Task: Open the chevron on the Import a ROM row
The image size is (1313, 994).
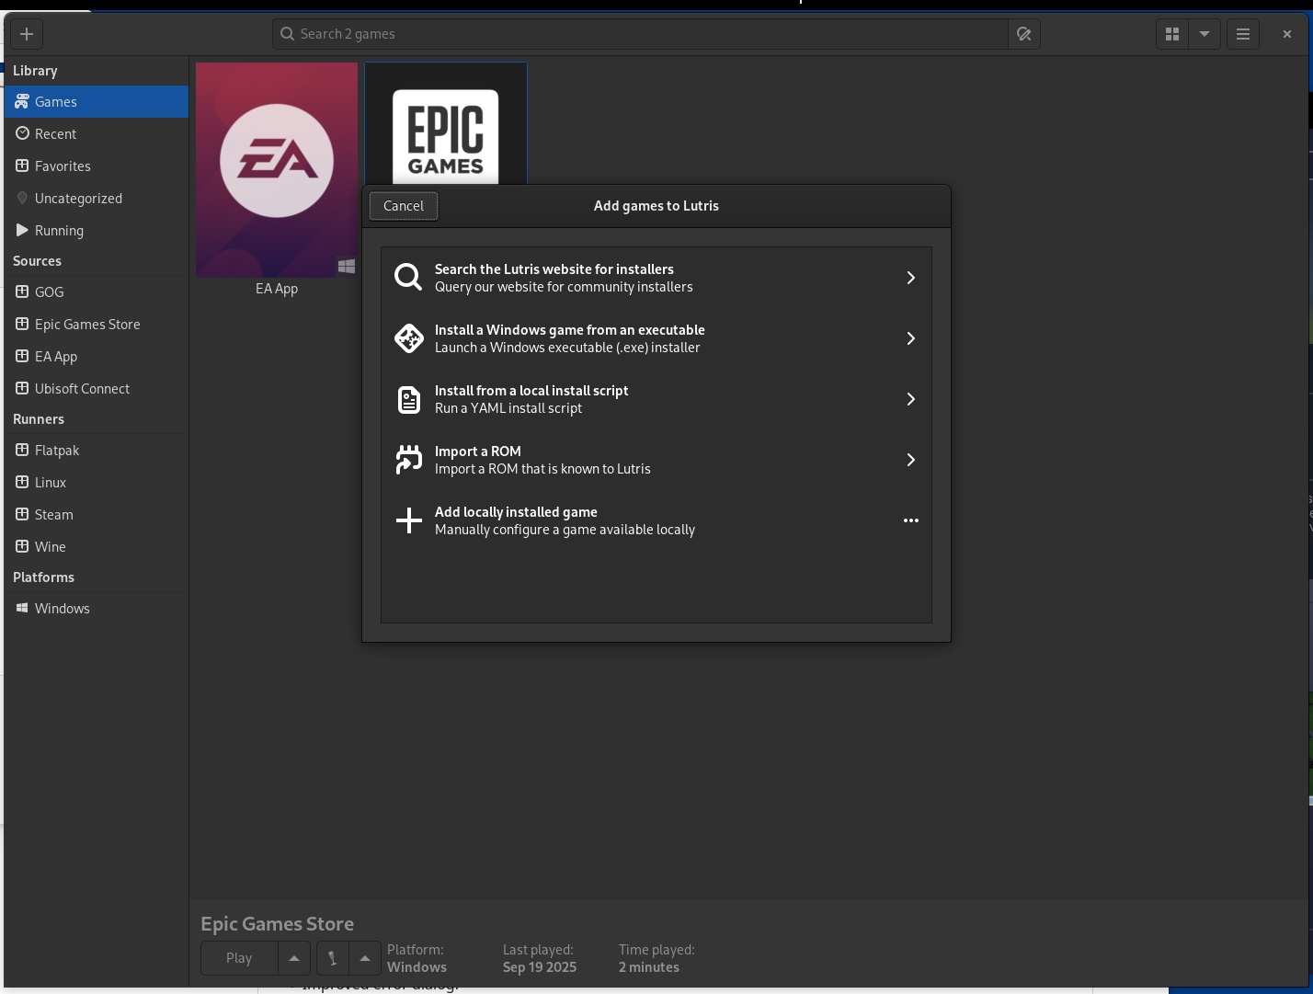Action: coord(911,460)
